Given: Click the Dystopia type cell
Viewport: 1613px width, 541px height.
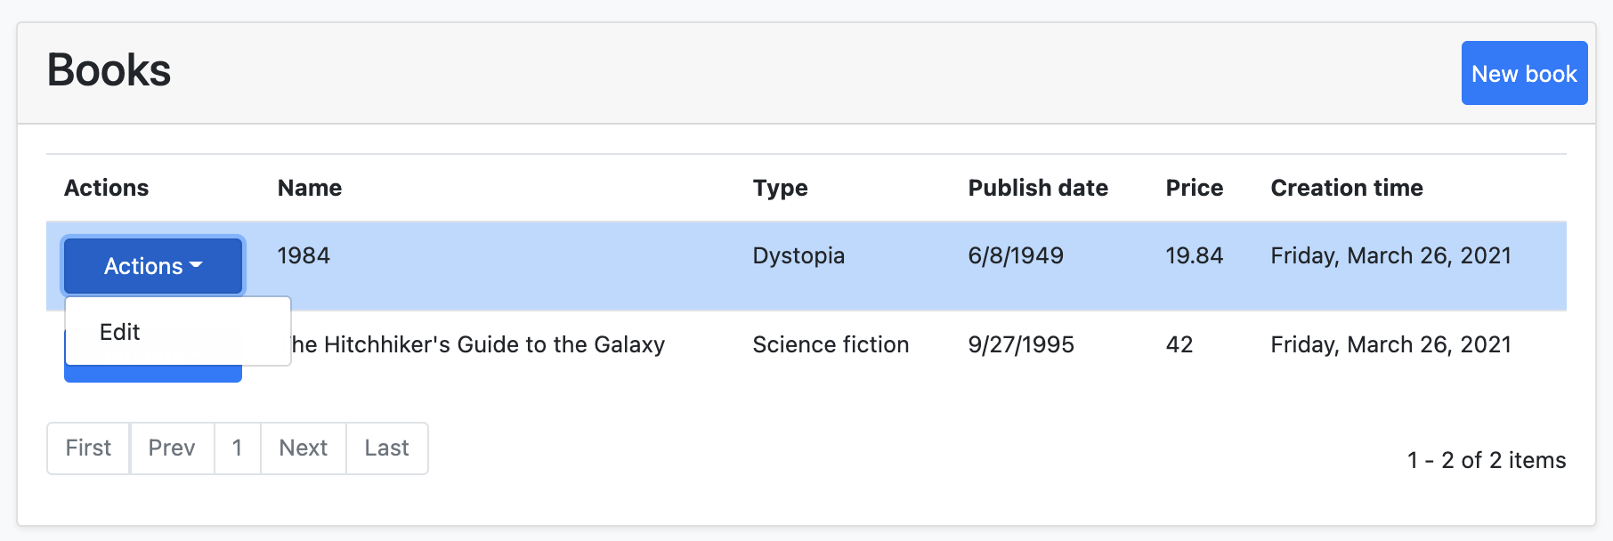Looking at the screenshot, I should (798, 255).
